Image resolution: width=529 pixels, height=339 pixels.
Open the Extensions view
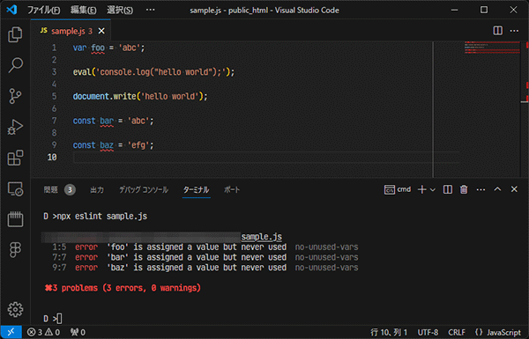[x=15, y=158]
